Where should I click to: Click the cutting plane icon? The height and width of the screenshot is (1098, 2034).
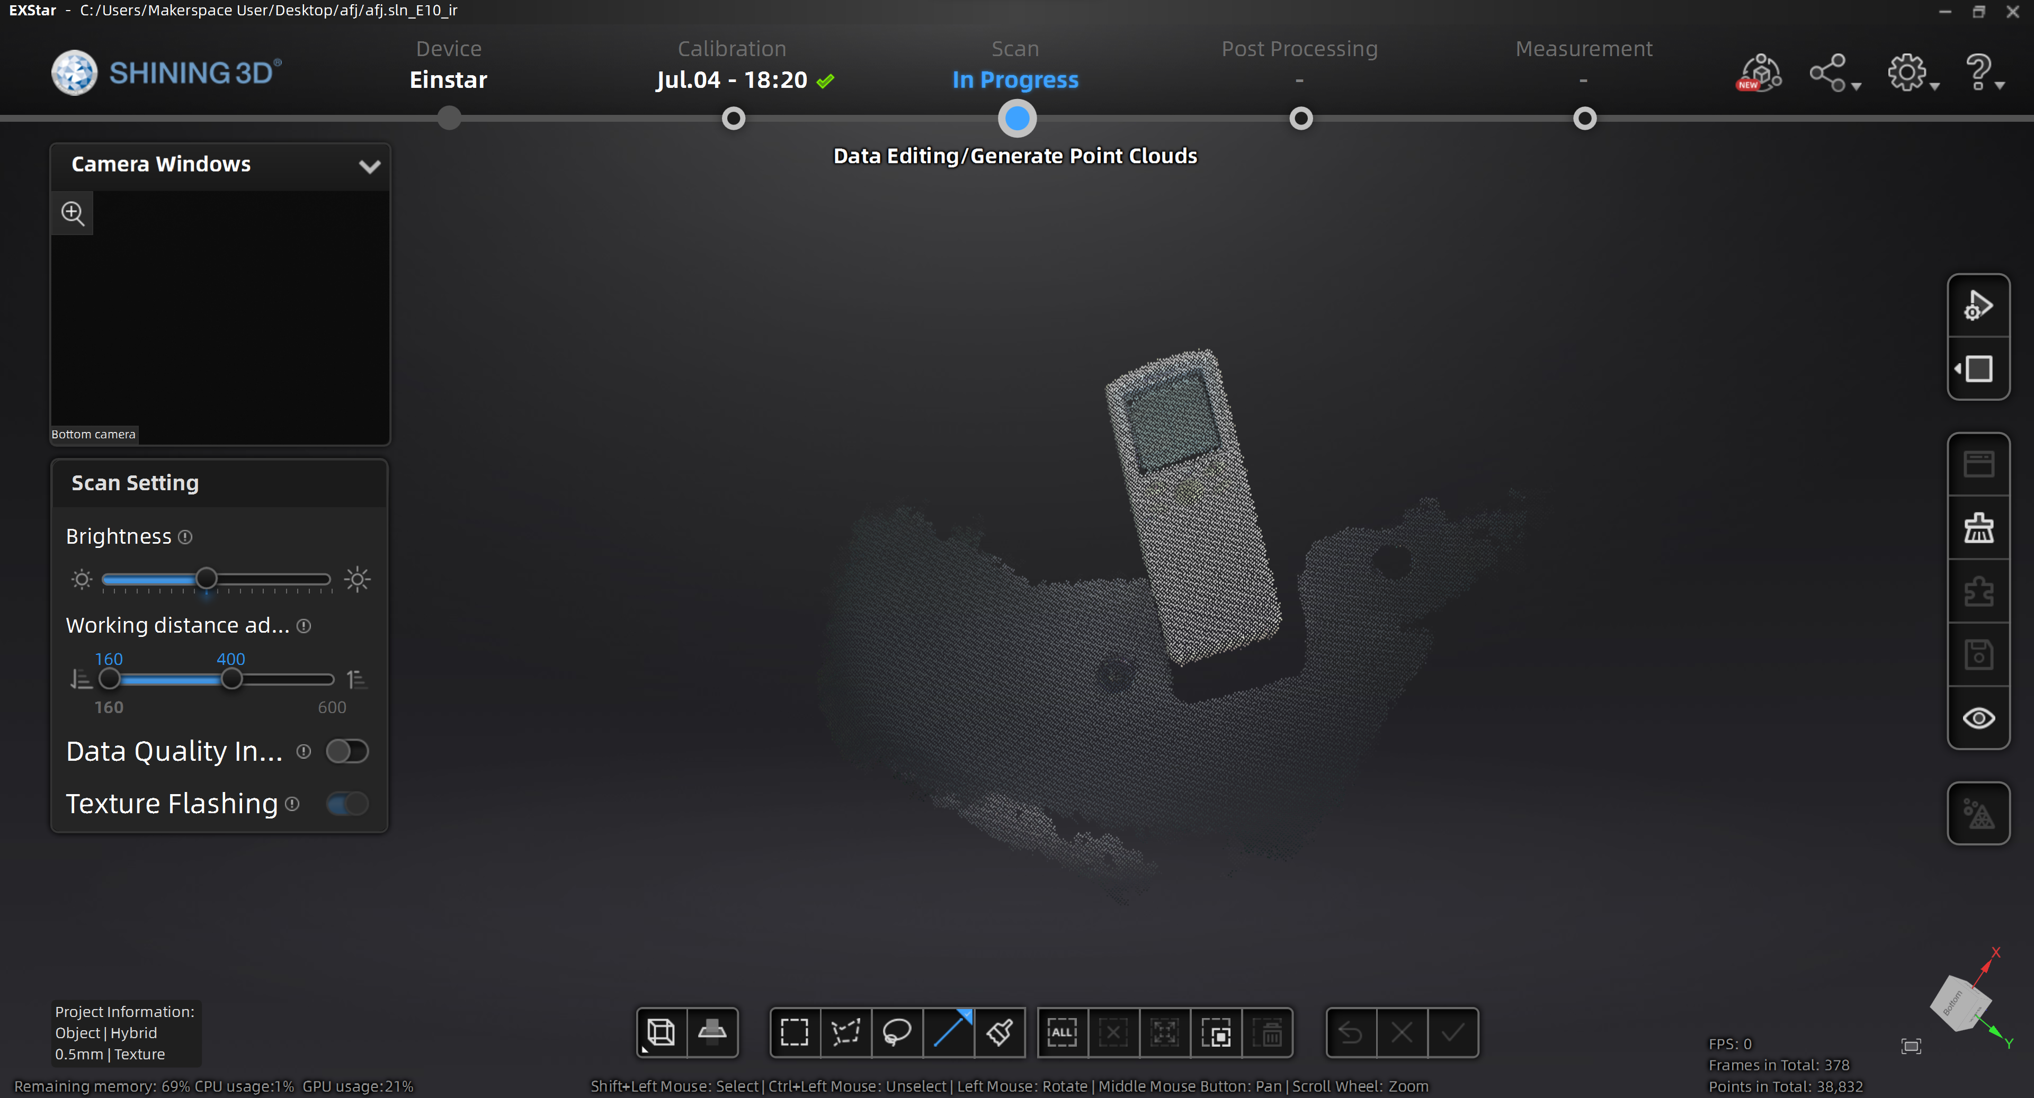(712, 1032)
